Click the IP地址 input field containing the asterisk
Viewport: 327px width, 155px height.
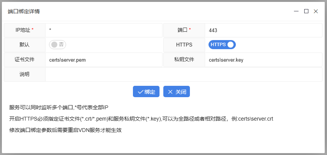click(x=103, y=30)
